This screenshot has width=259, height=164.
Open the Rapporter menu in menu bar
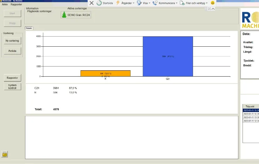[x=16, y=5]
